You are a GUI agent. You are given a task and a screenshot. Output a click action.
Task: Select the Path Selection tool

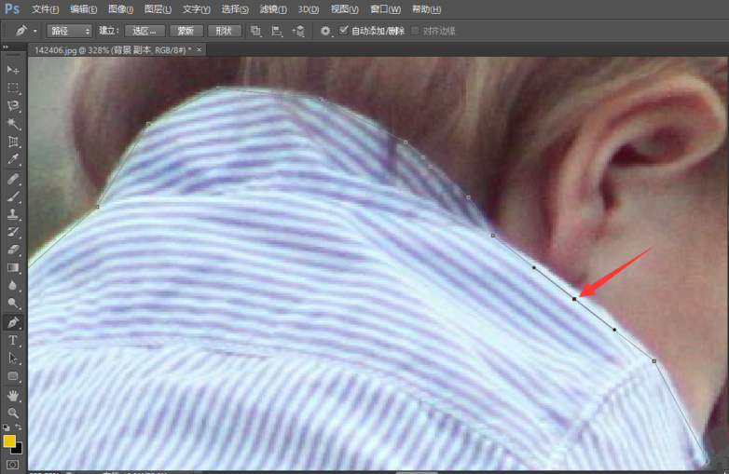coord(12,359)
